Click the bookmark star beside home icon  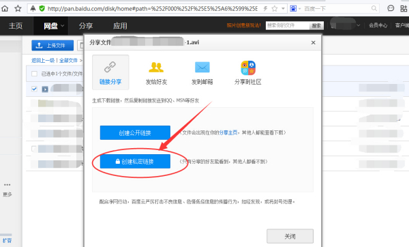(18, 9)
